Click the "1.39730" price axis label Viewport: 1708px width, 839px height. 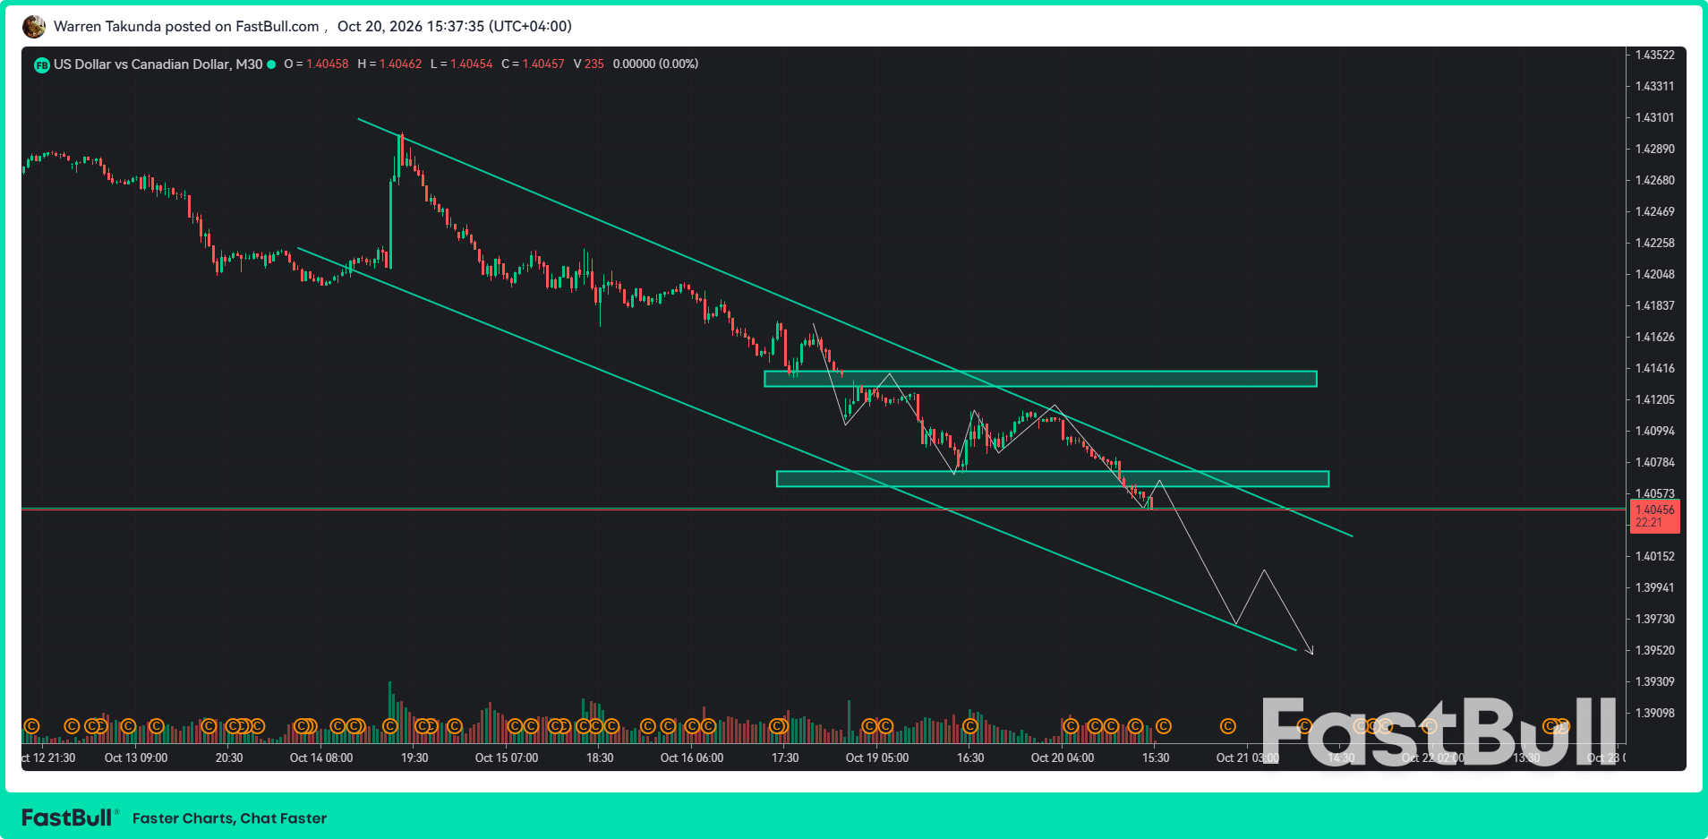coord(1654,620)
